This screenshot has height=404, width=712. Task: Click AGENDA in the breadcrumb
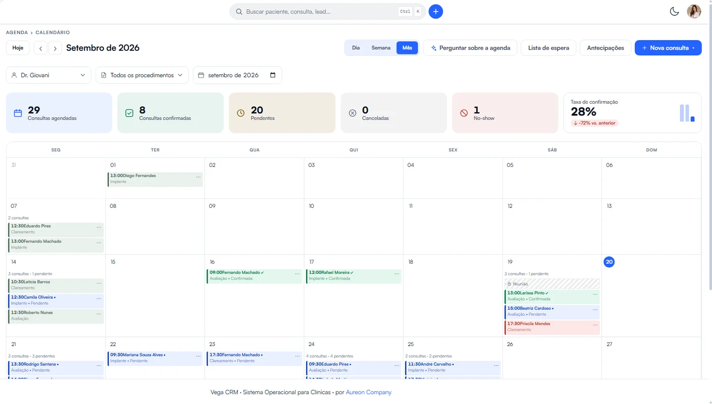pyautogui.click(x=17, y=33)
